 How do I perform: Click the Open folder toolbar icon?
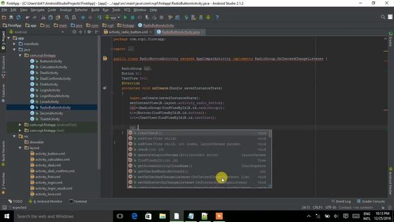tap(4, 17)
